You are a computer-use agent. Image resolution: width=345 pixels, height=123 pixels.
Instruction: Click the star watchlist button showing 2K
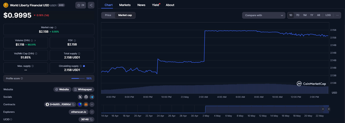coord(81,5)
